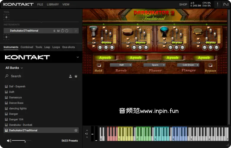Click the Styles button in section A

(x=106, y=43)
